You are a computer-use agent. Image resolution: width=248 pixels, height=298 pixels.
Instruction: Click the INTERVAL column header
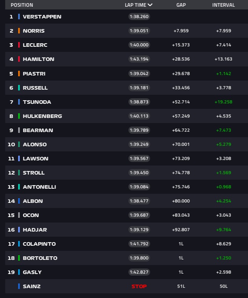coord(223,5)
